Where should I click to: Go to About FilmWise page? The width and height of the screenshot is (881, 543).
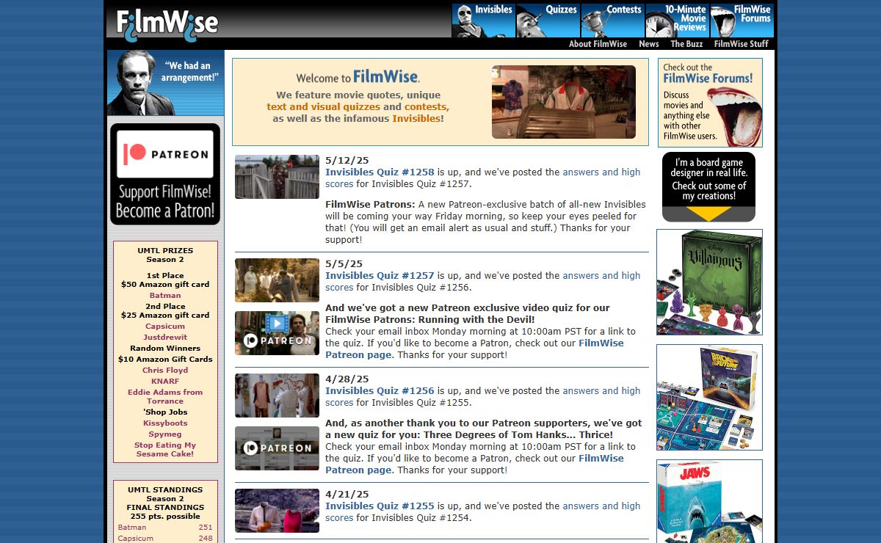click(x=598, y=44)
